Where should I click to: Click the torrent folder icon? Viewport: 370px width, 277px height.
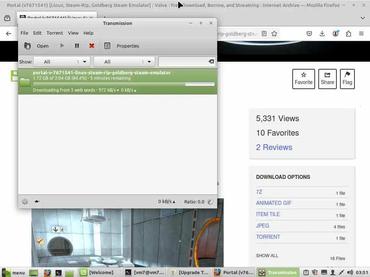tap(25, 82)
